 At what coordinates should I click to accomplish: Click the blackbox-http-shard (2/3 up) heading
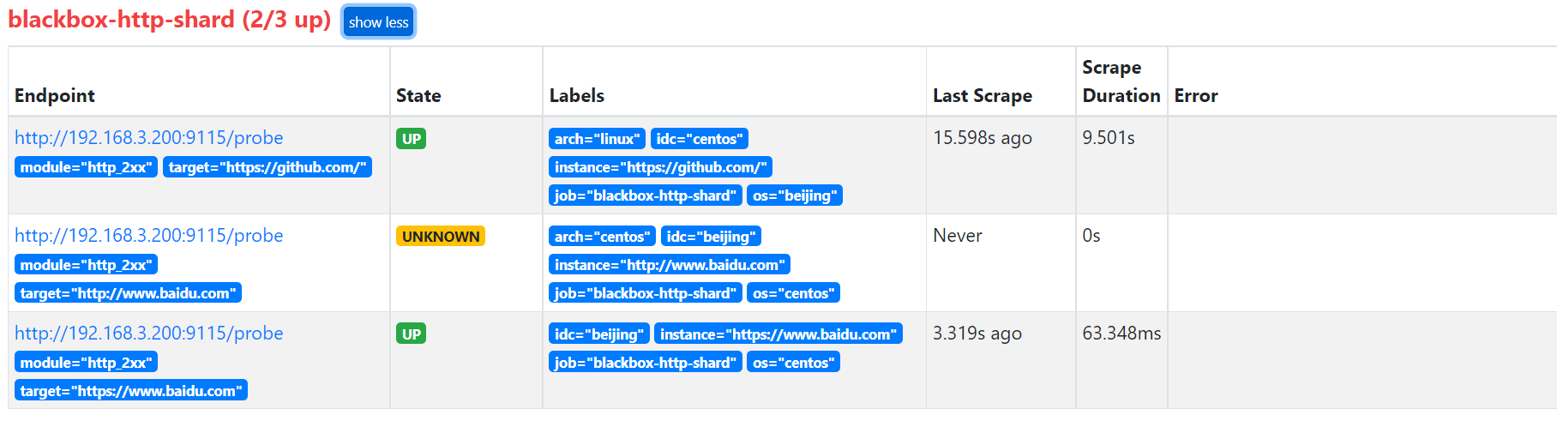(x=170, y=20)
